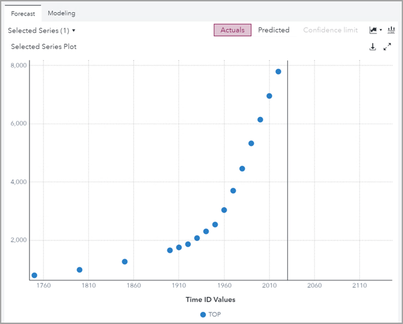The height and width of the screenshot is (324, 403).
Task: Click the Selected Series Plot title
Action: coord(44,47)
